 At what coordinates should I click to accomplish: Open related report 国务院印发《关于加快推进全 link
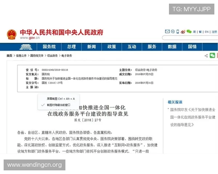[193, 109]
